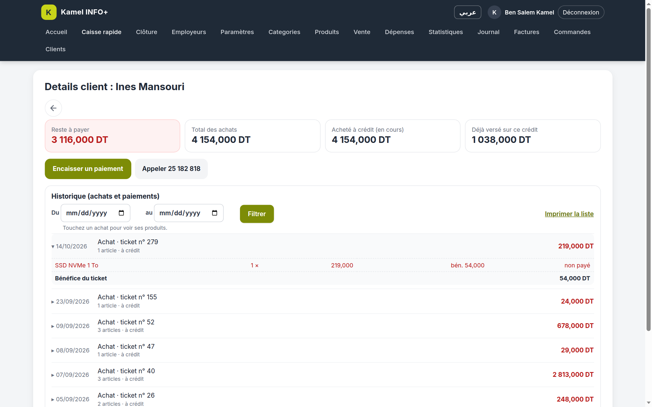Open the Accueil menu
This screenshot has width=652, height=407.
click(x=56, y=32)
